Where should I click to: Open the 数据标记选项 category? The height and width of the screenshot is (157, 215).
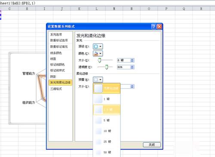(59, 40)
